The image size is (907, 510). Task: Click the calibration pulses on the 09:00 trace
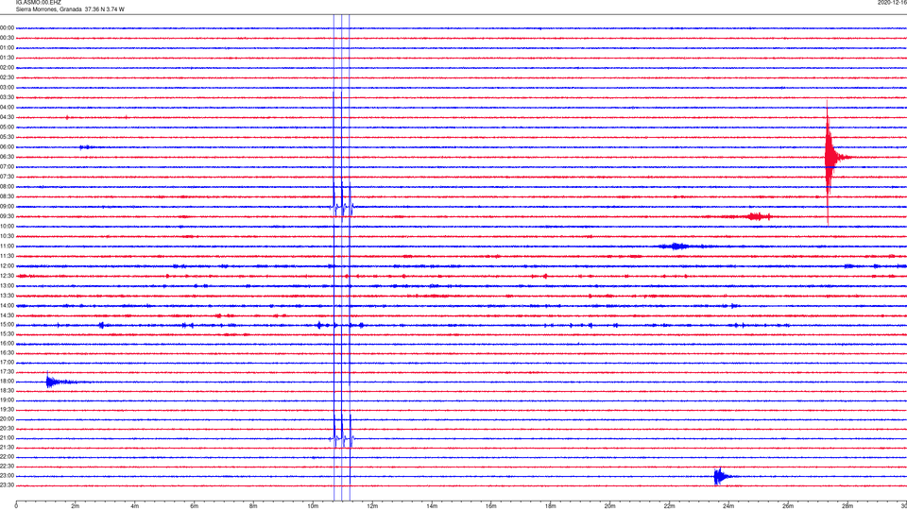pyautogui.click(x=342, y=207)
